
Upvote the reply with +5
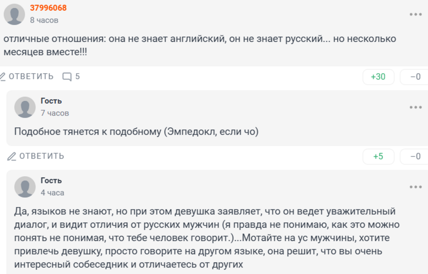click(x=378, y=156)
